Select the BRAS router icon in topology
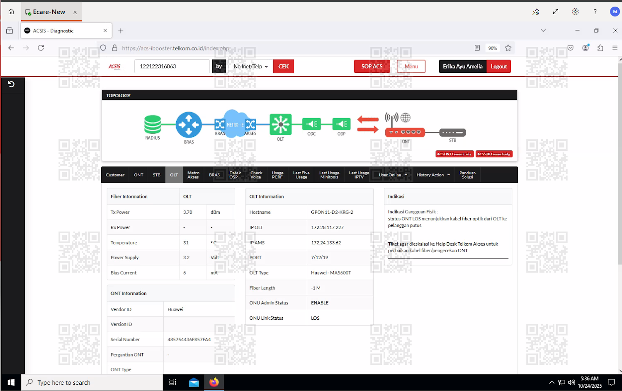The width and height of the screenshot is (622, 391). tap(189, 124)
